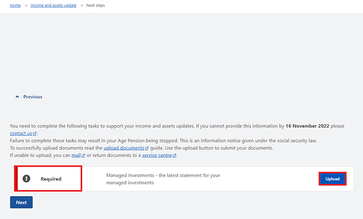Open the service centre link
Screen dimensions: 363x219
coord(157,155)
